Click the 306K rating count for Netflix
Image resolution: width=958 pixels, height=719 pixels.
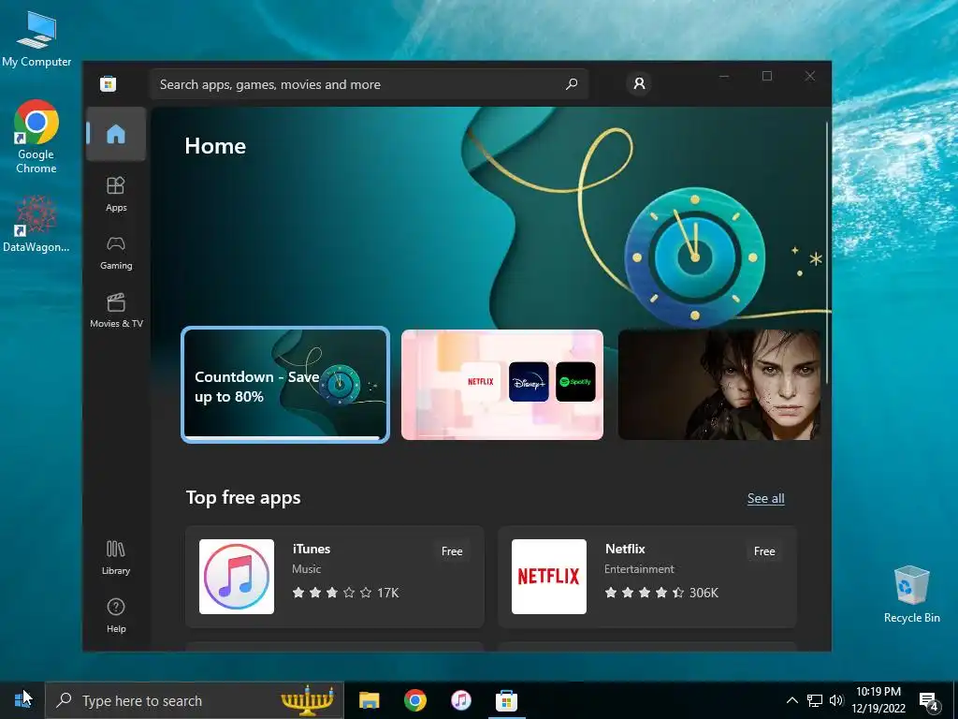coord(704,593)
